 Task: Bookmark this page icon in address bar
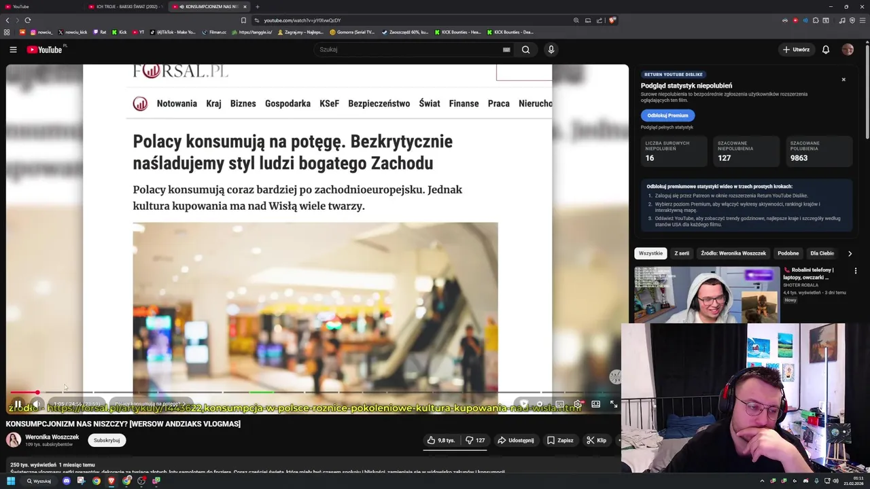243,20
